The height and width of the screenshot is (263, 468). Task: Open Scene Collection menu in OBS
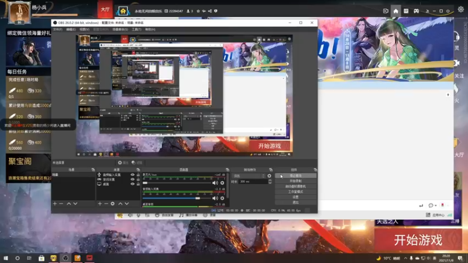pyautogui.click(x=120, y=30)
